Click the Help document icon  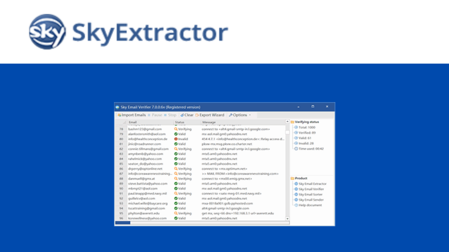click(296, 205)
